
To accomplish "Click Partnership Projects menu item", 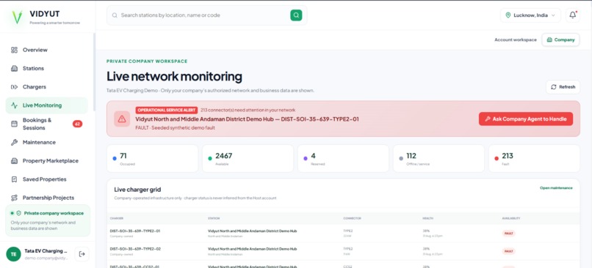I will click(47, 198).
